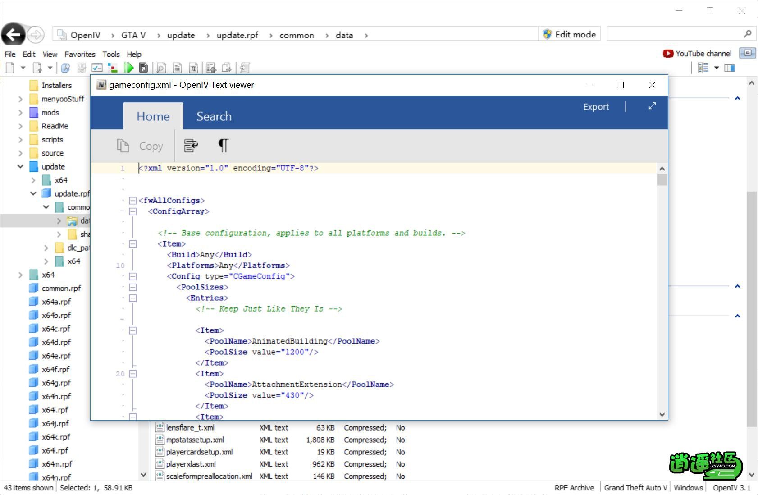
Task: Click the green play arrow toolbar icon
Action: (x=128, y=68)
